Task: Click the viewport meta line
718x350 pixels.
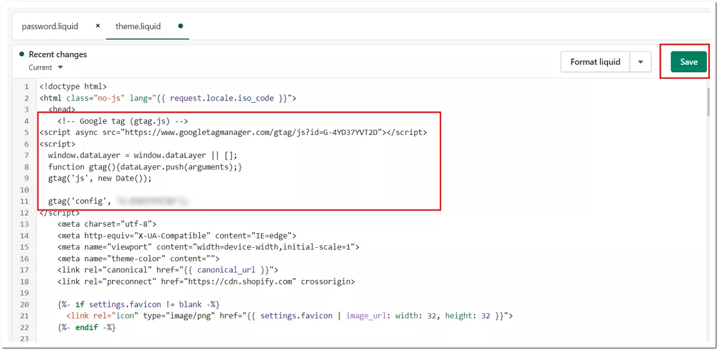Action: click(208, 247)
